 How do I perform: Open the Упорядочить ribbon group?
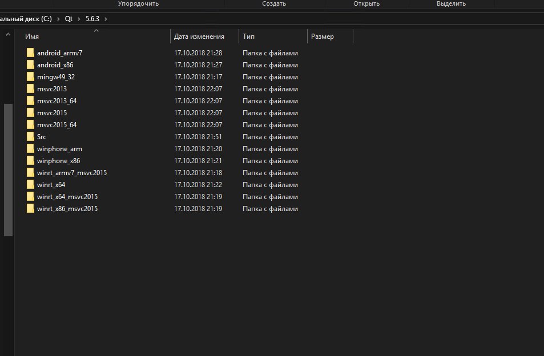(x=139, y=3)
